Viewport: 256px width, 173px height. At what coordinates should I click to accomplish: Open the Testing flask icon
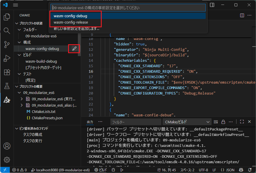(x=7, y=86)
